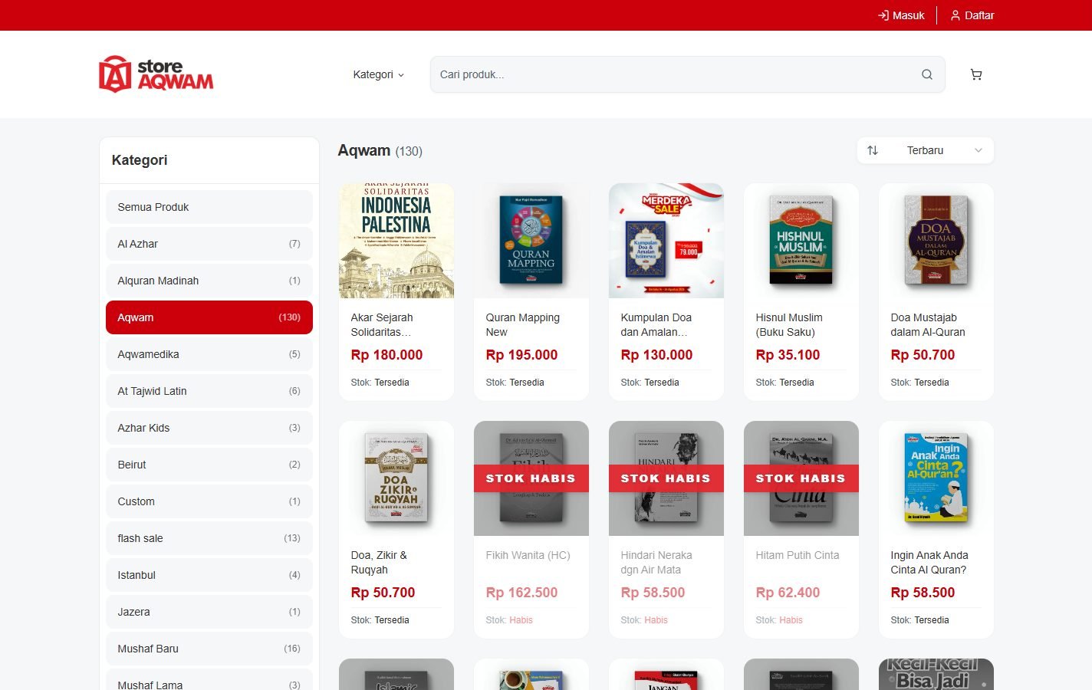The width and height of the screenshot is (1092, 690).
Task: Open the Store Aqwam logo homepage
Action: coord(156,74)
